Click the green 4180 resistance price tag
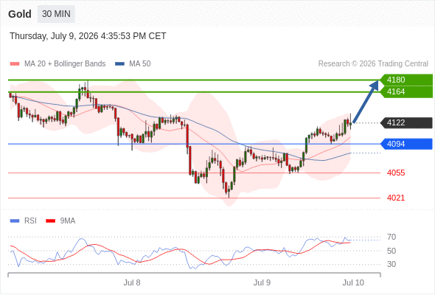 406,80
